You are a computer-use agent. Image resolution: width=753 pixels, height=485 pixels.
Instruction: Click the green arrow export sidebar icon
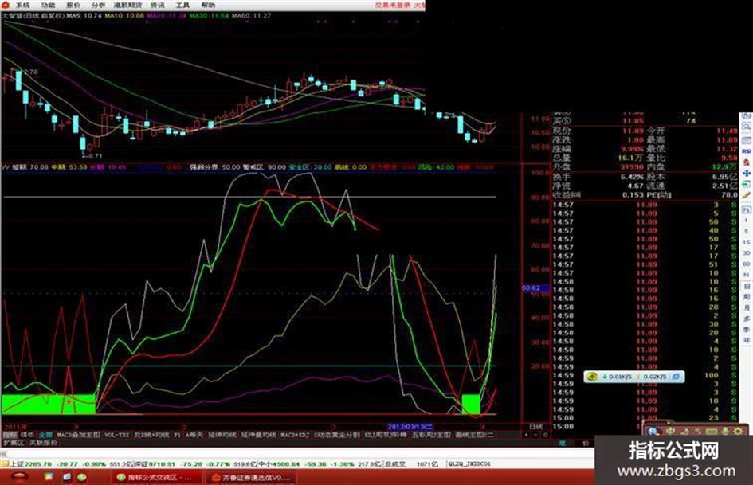747,185
